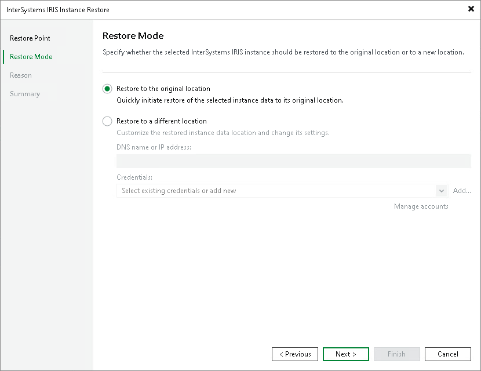Select the Restore Mode step
Screen dimensions: 481x371
31,57
